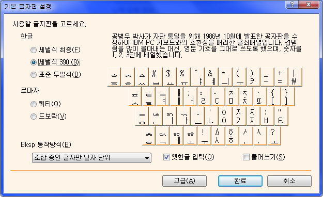Confirm settings with the 완료 button
Image resolution: width=323 pixels, height=197 pixels.
(x=240, y=181)
